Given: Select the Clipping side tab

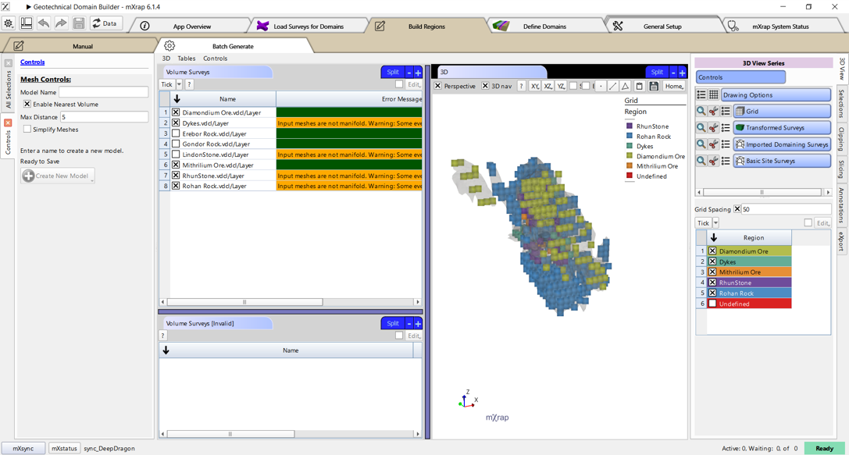Looking at the screenshot, I should point(841,139).
